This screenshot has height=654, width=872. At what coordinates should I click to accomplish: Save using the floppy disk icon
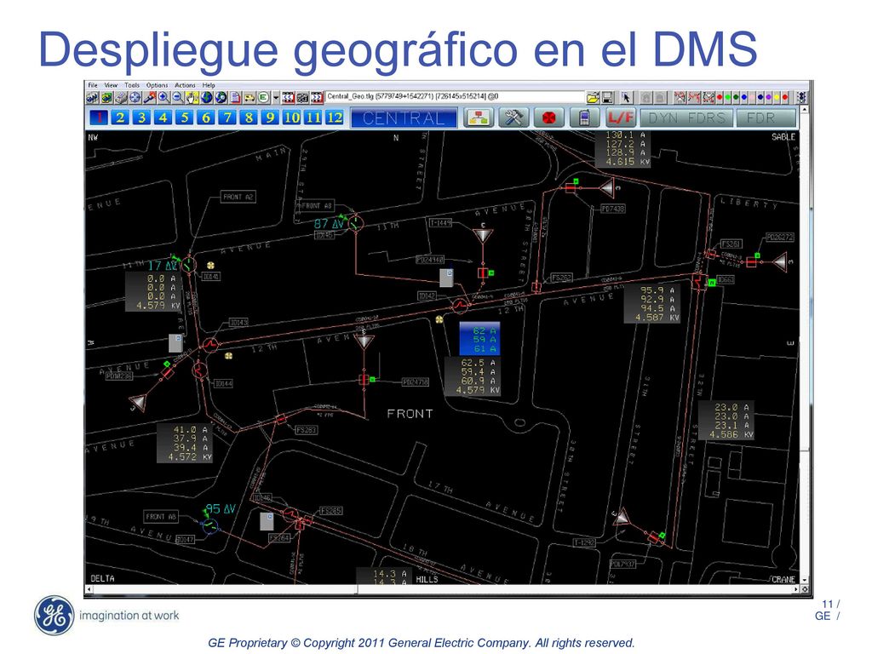607,98
